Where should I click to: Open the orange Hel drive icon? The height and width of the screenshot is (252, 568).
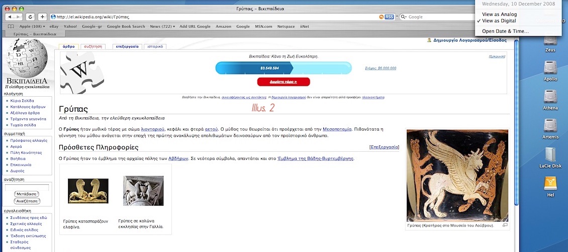[x=550, y=183]
